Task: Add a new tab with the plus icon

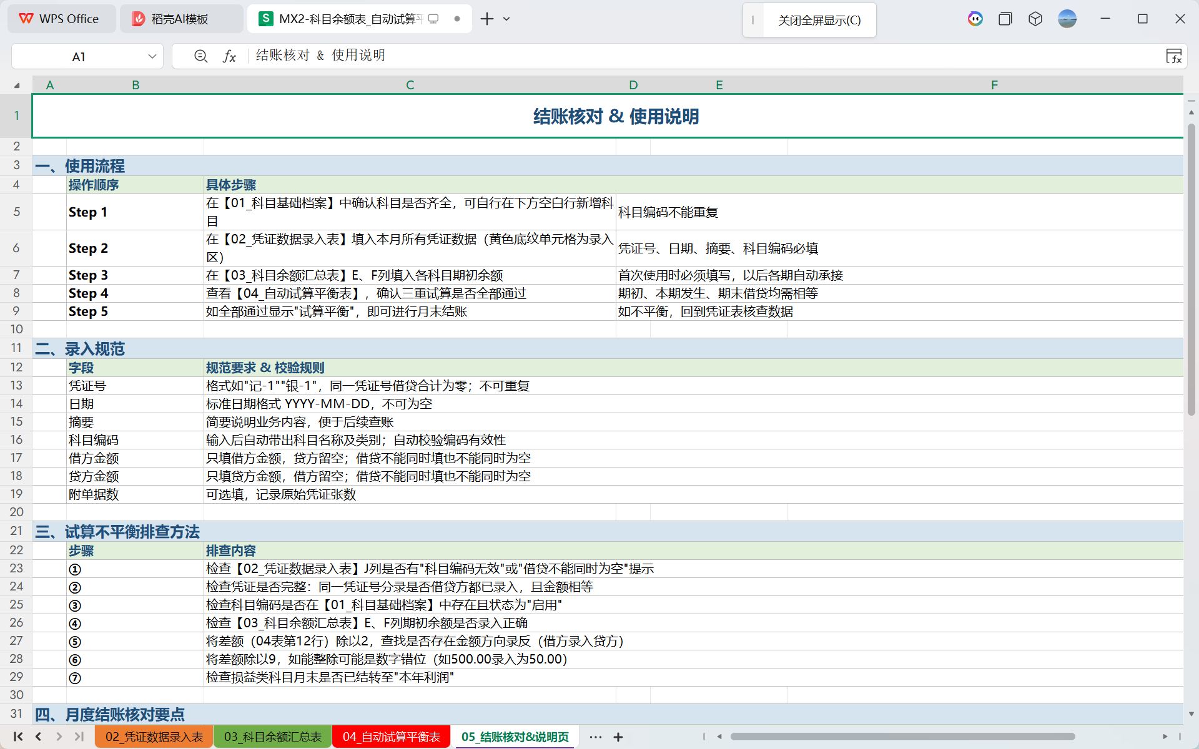Action: coord(487,19)
